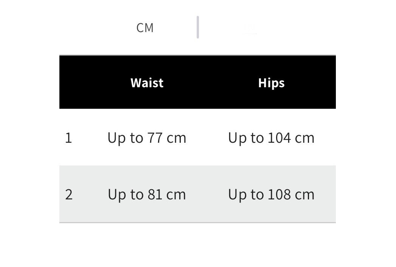Screen dimensions: 396x267
Task: Click the black table header bar between Waist and Hips
Action: pyautogui.click(x=211, y=82)
